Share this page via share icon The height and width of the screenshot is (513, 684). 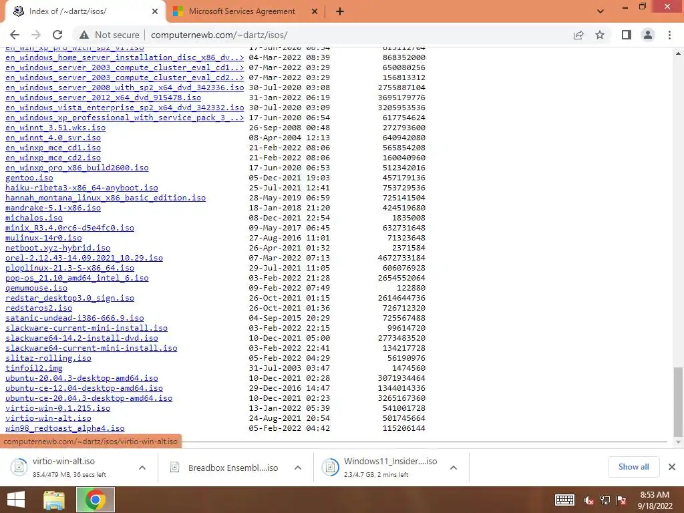pyautogui.click(x=578, y=35)
